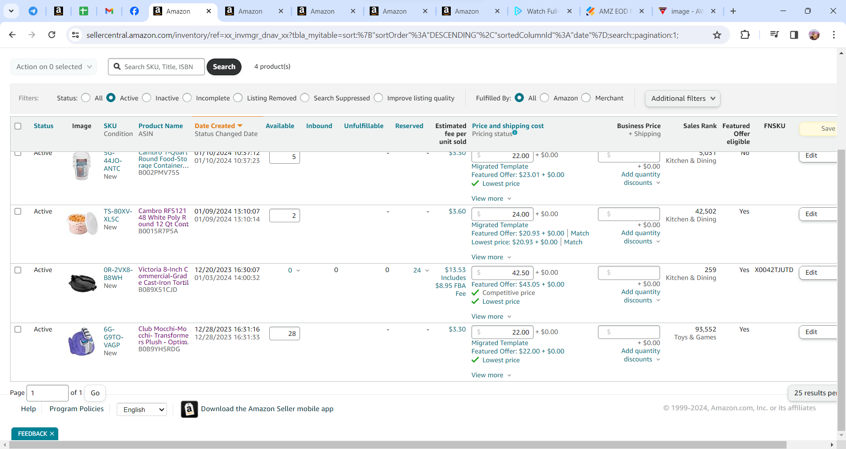Expand View more for Victoria tortilla row
846x449 pixels.
pos(491,317)
